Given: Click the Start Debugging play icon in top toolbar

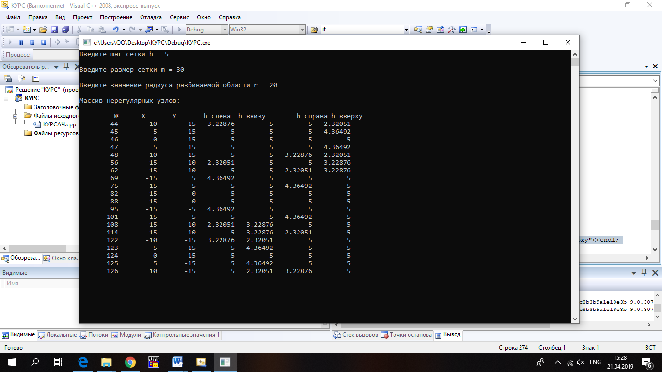Looking at the screenshot, I should coord(179,30).
